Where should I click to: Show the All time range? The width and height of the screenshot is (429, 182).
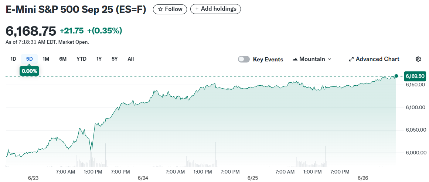pos(131,59)
